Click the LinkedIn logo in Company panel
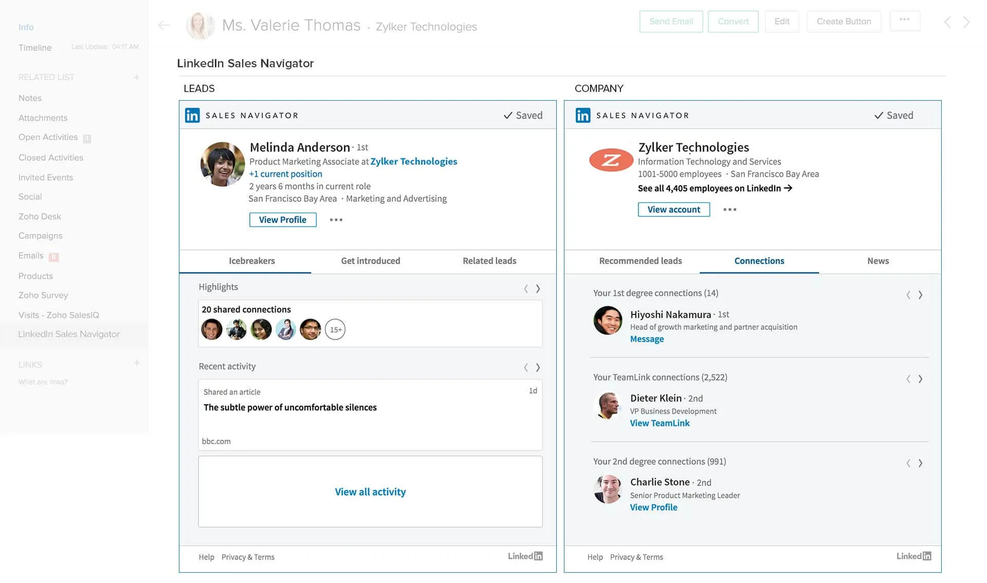987x583 pixels. tap(583, 115)
